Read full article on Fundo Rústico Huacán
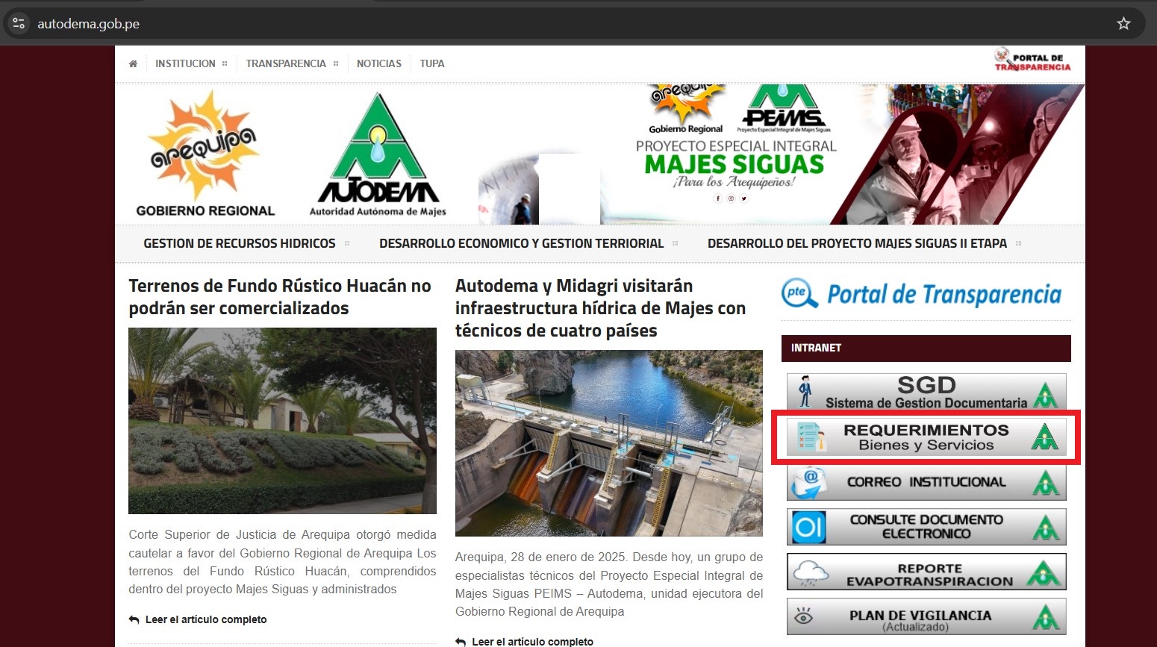The image size is (1157, 647). [x=198, y=619]
